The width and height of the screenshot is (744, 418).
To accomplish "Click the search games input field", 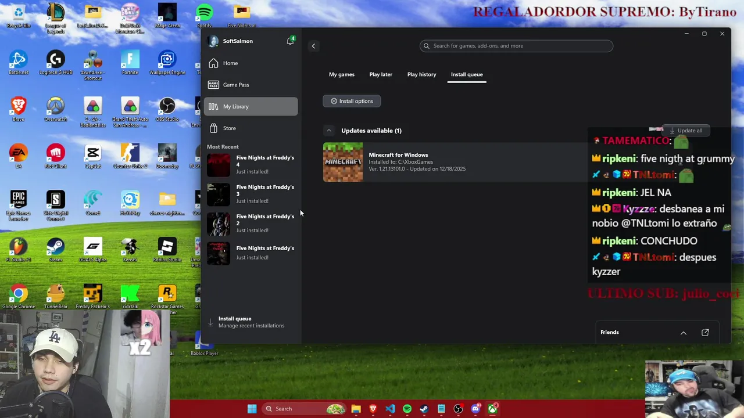I will pyautogui.click(x=516, y=46).
